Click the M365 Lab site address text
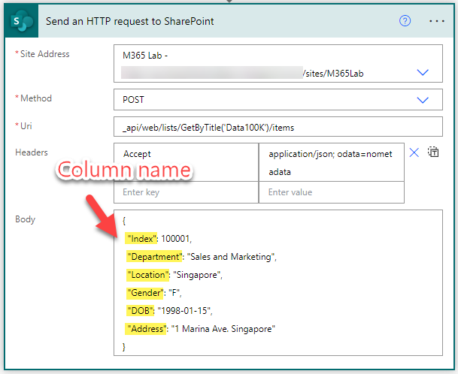Viewport: 458px width, 374px height. [145, 56]
